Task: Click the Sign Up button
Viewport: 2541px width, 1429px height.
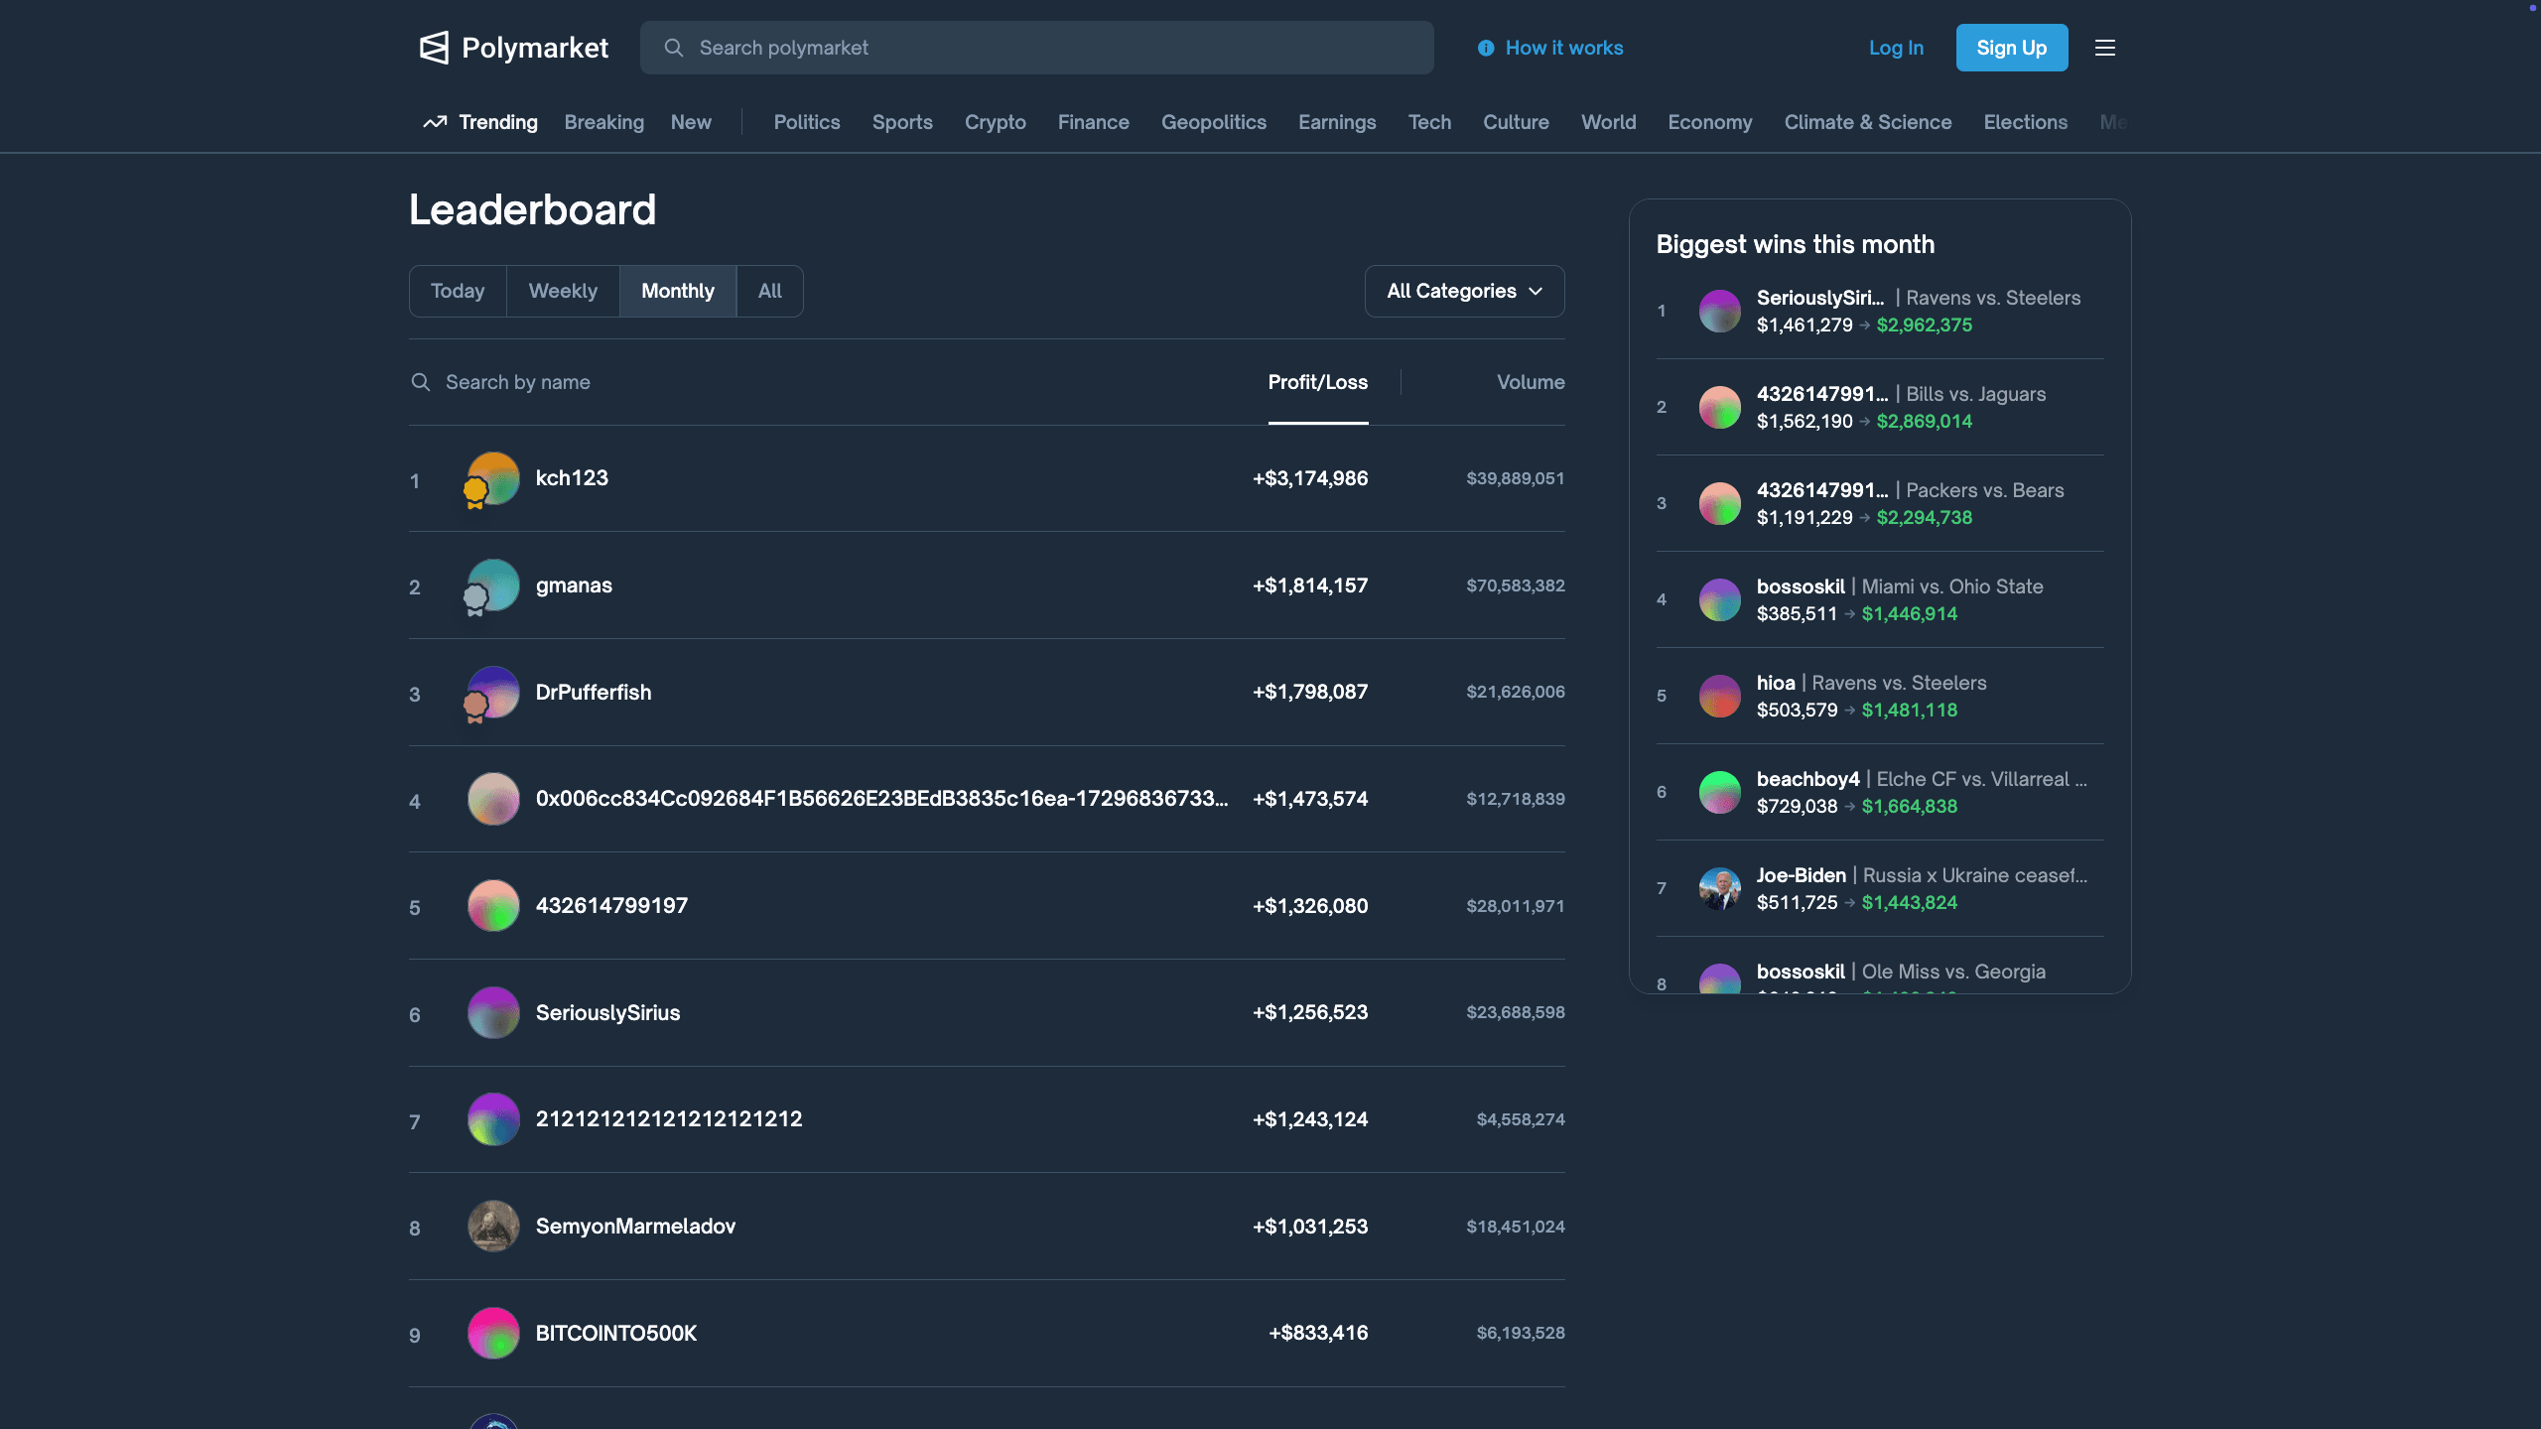Action: tap(2011, 47)
